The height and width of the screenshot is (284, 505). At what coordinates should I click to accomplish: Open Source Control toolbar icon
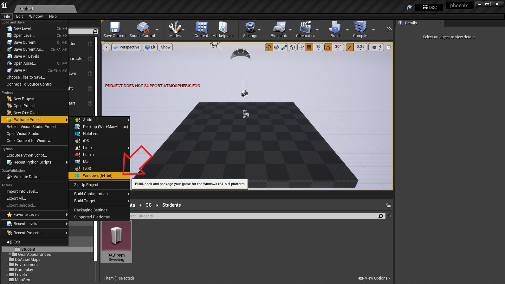click(x=142, y=29)
